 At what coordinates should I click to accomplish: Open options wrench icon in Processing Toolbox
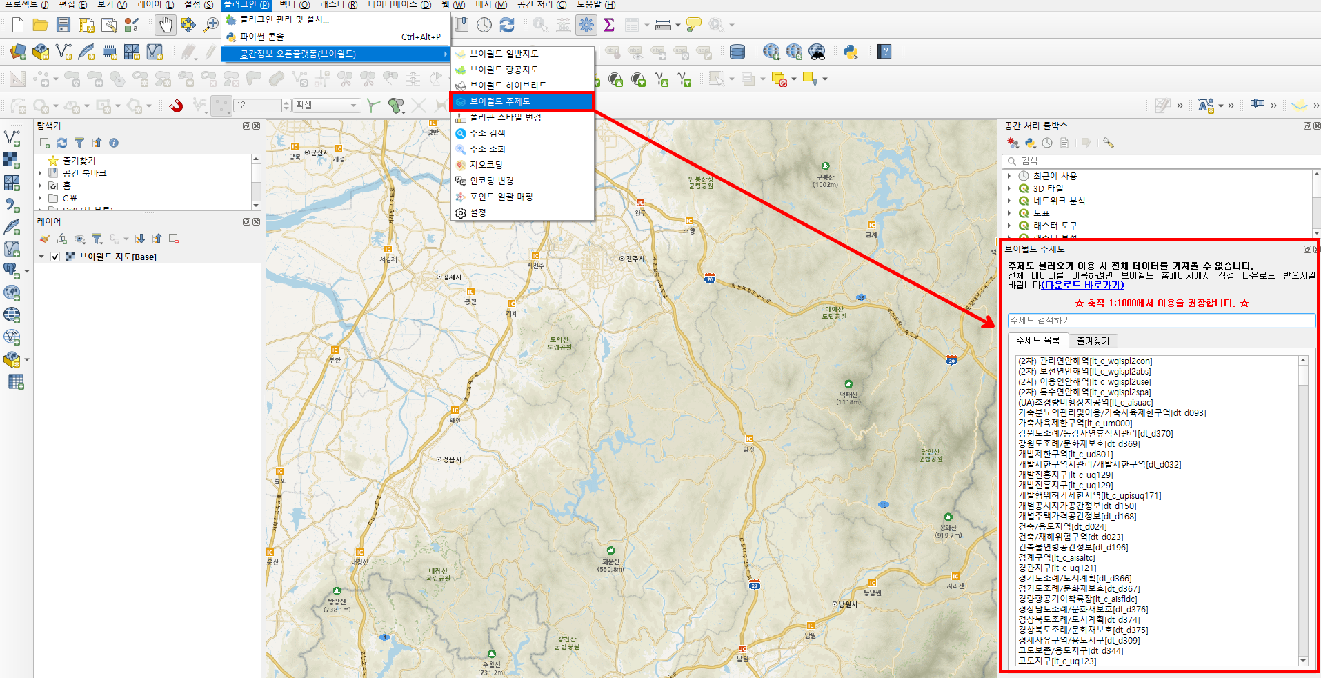[1108, 143]
